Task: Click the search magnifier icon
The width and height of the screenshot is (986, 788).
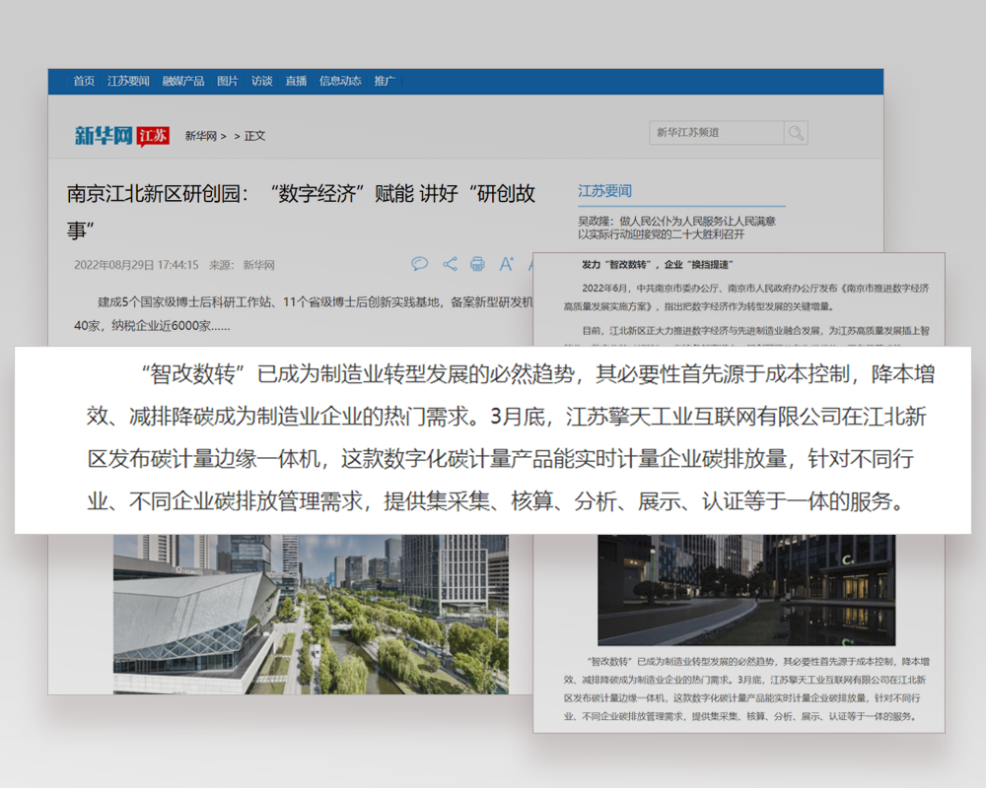Action: 796,133
